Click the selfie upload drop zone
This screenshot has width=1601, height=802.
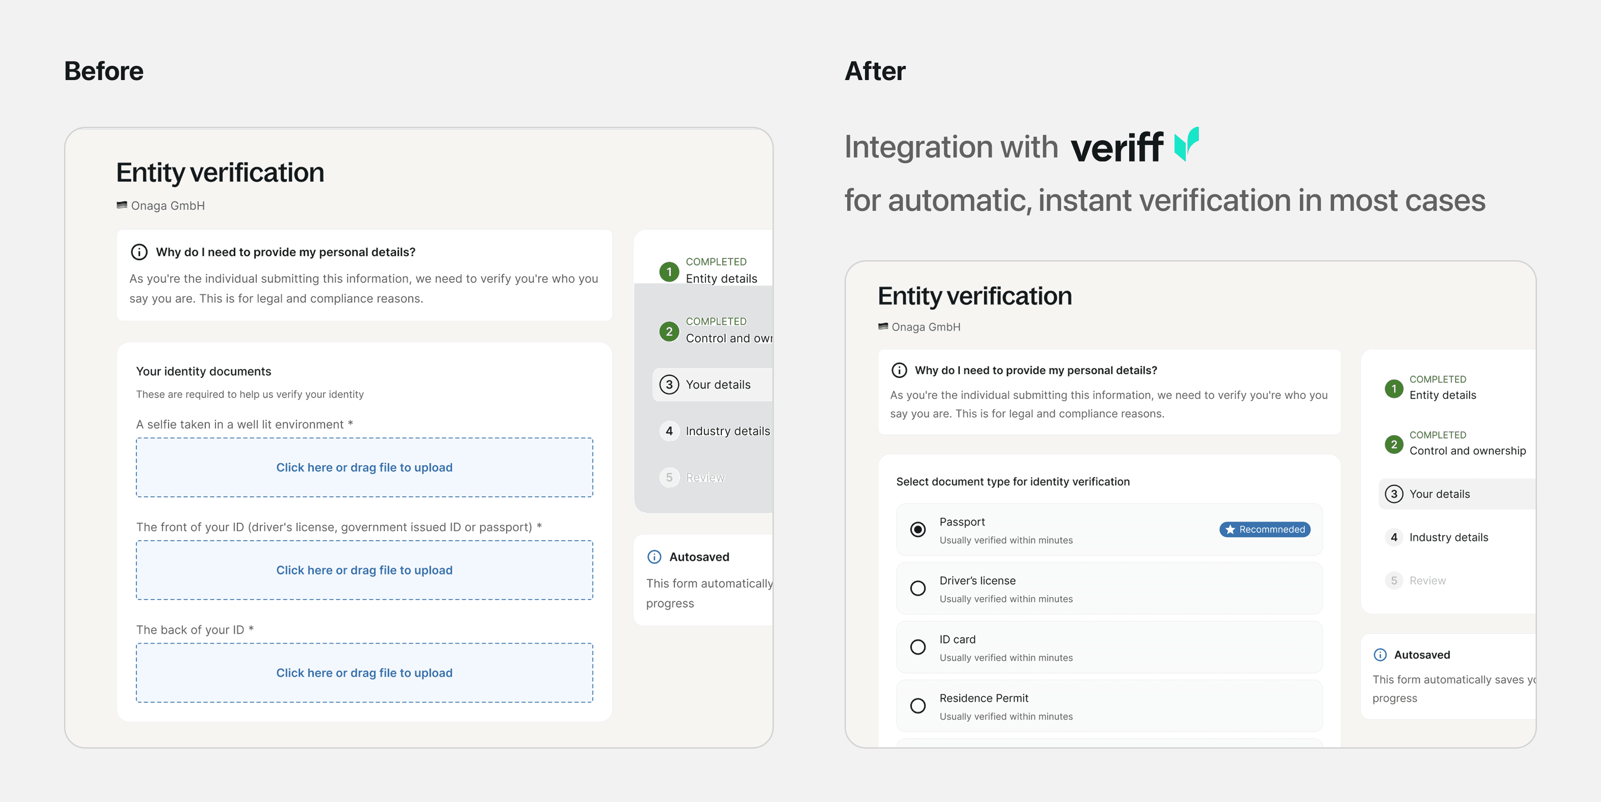[x=364, y=467]
